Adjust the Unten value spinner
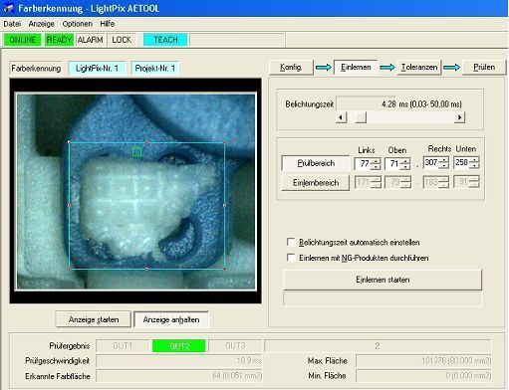The height and width of the screenshot is (390, 509). 474,162
